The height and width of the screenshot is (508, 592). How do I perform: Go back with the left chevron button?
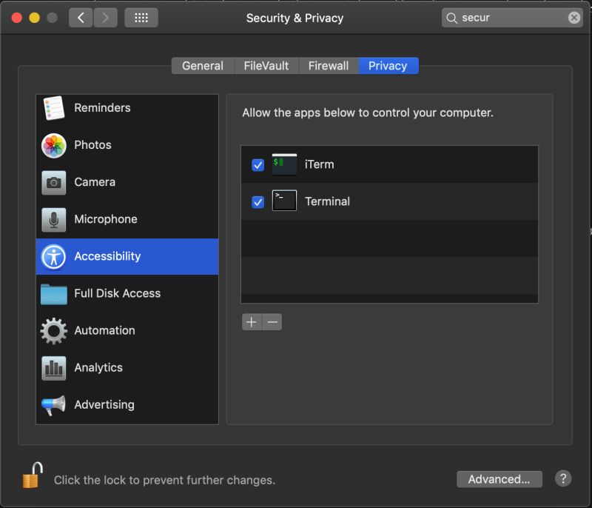[x=81, y=18]
